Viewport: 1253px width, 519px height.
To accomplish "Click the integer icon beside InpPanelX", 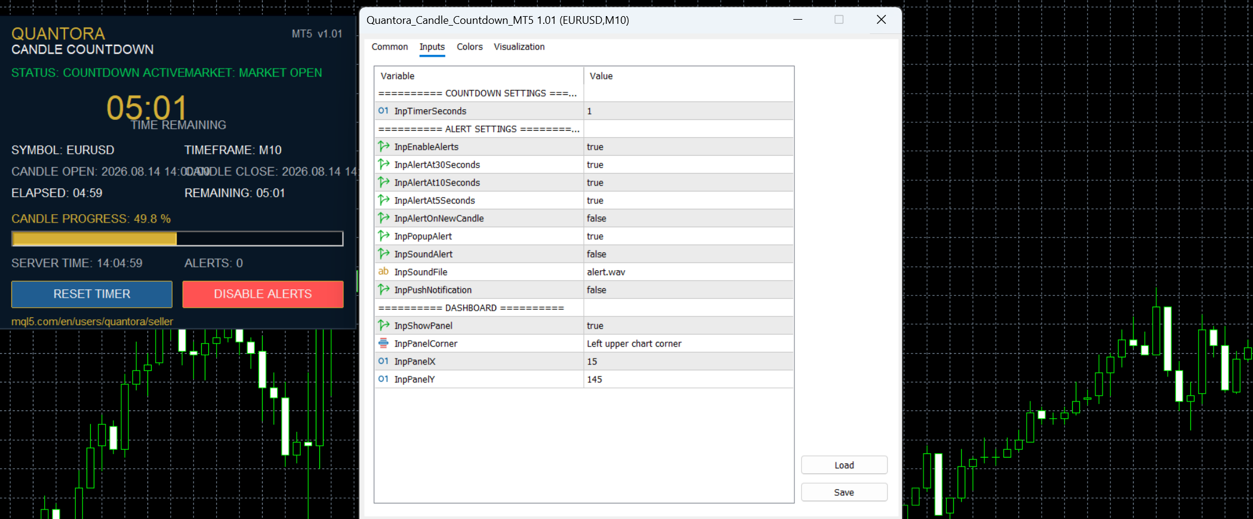I will (383, 361).
